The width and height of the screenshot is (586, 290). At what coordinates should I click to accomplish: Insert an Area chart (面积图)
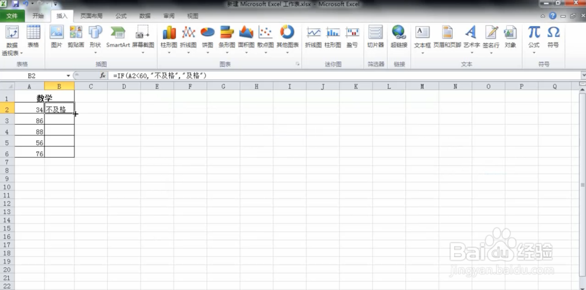click(246, 39)
